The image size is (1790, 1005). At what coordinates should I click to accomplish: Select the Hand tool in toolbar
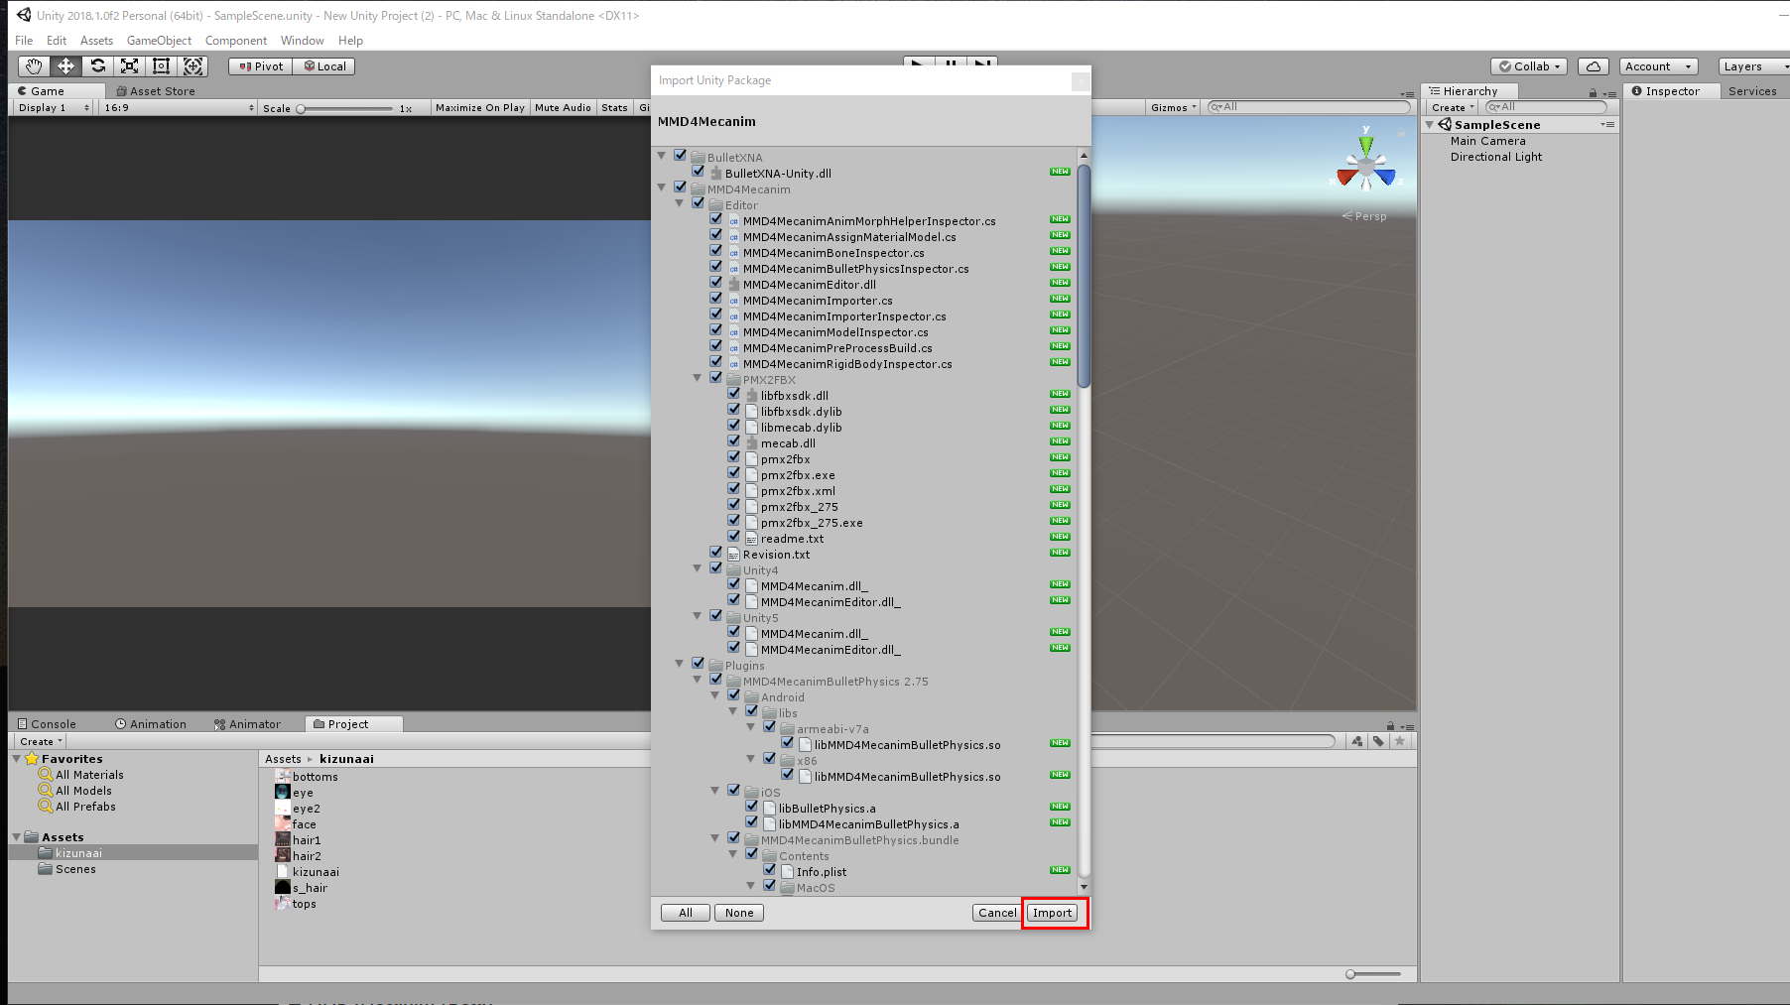pyautogui.click(x=34, y=66)
